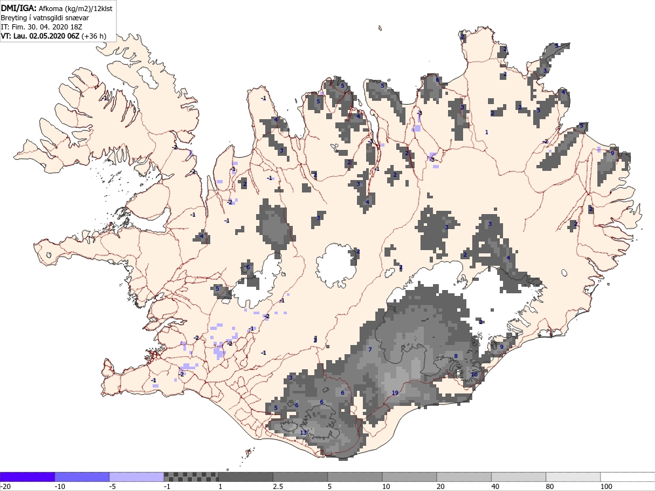Viewport: 655px width, 491px height.
Task: Click the gray 5 to 10 legend swatch
Action: (x=355, y=477)
